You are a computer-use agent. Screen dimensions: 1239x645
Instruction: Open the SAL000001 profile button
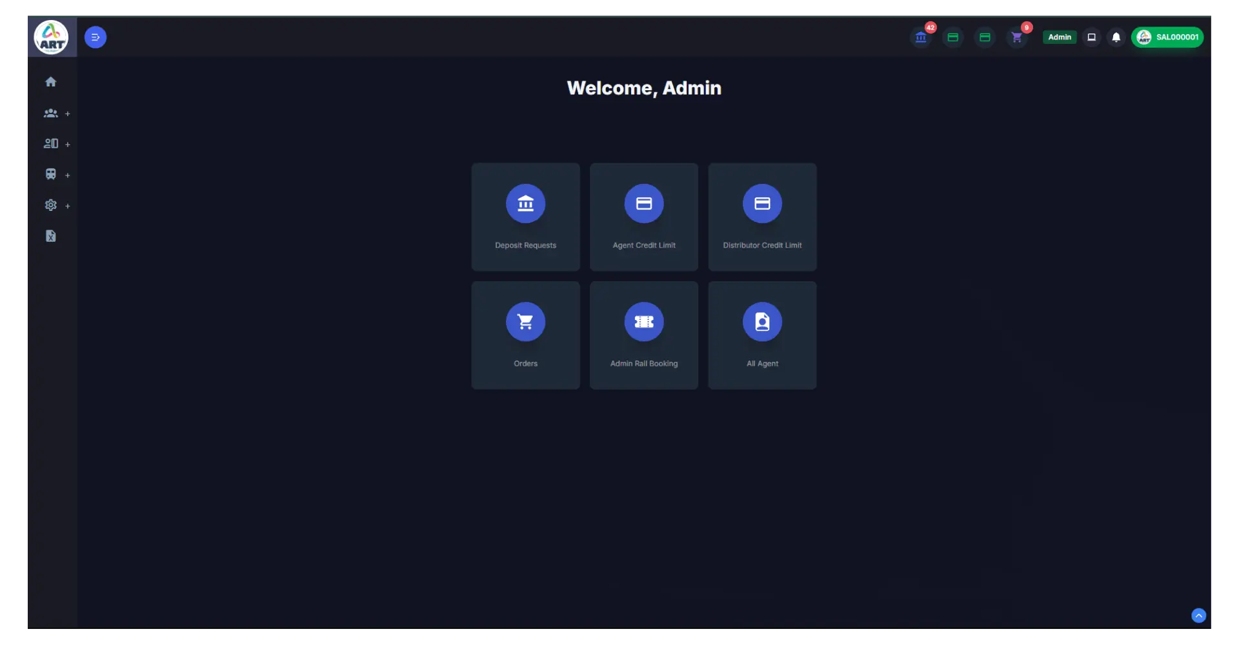pyautogui.click(x=1167, y=37)
